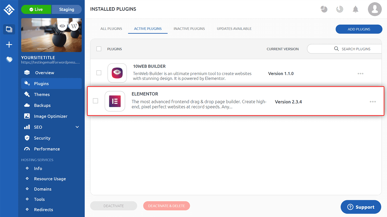387x217 pixels.
Task: Check the 10Web Builder plugin checkbox
Action: click(x=99, y=73)
